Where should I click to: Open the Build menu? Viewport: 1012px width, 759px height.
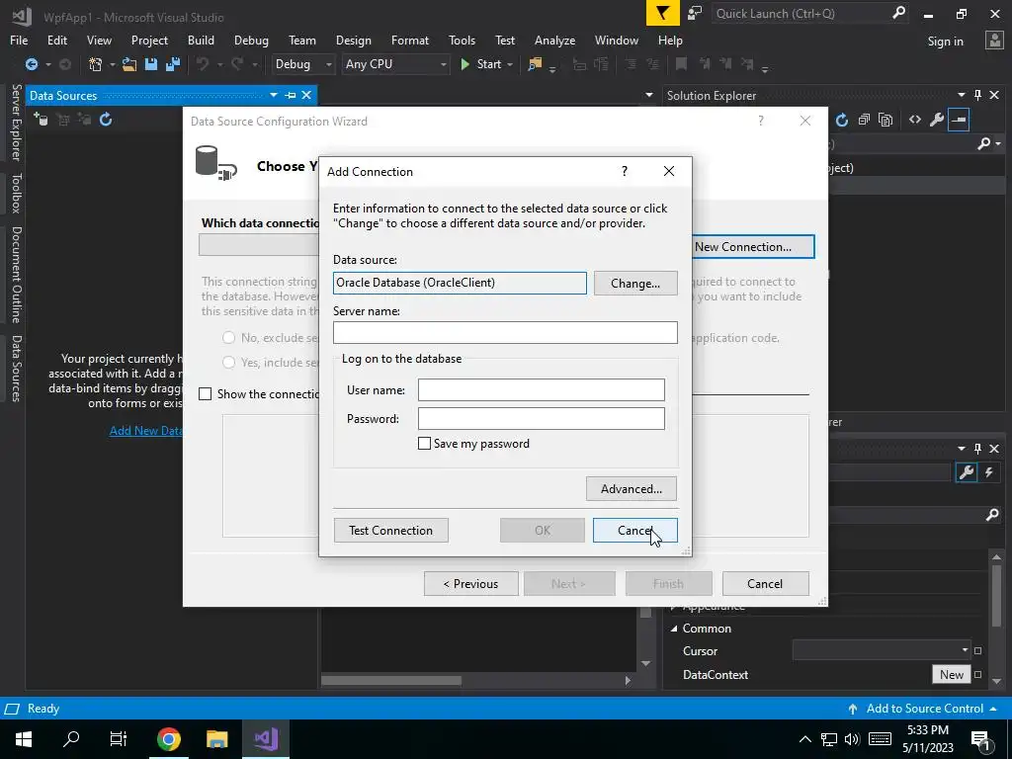pyautogui.click(x=201, y=40)
